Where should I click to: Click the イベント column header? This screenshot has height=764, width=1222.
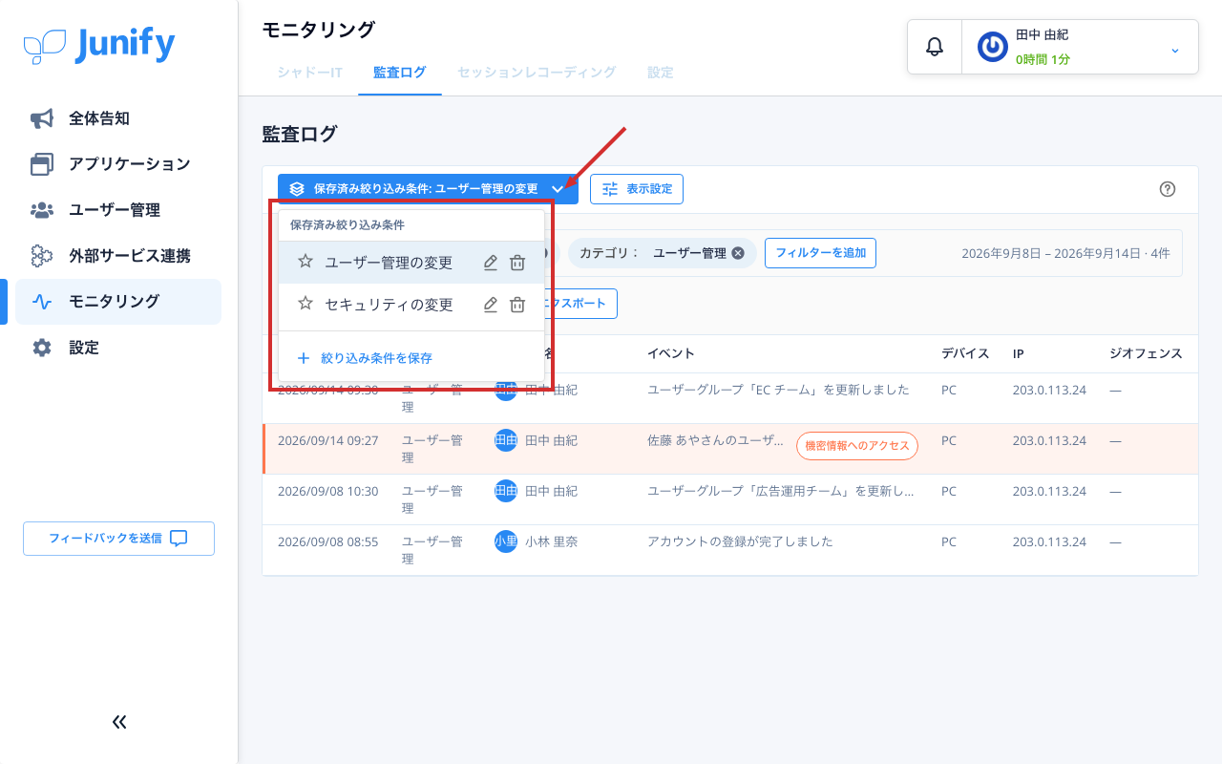tap(671, 353)
